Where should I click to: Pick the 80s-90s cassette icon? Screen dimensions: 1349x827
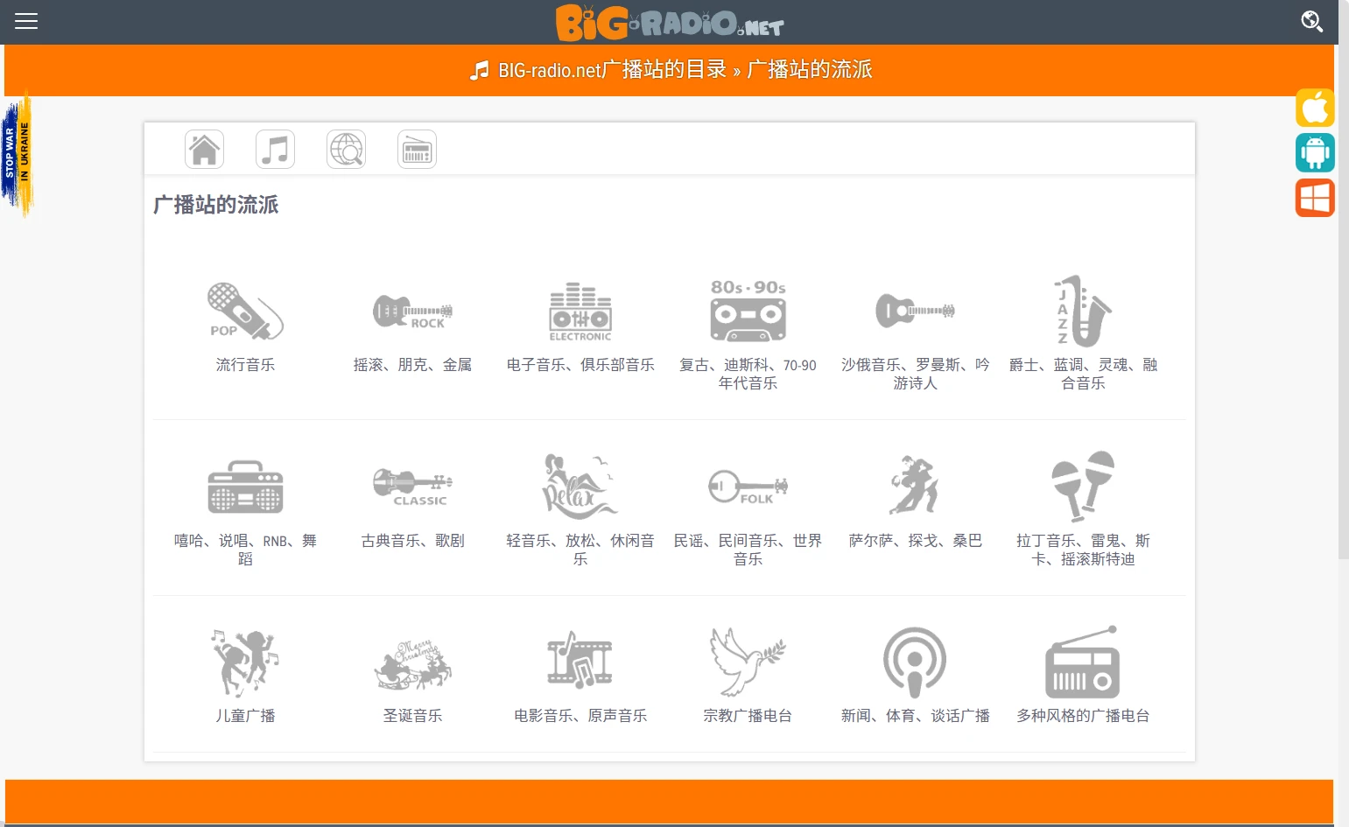pyautogui.click(x=748, y=311)
